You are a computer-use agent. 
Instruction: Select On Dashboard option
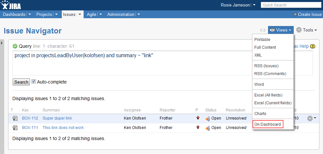pos(268,124)
